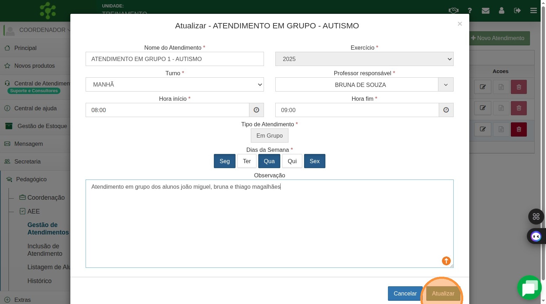Click the orange up-arrow icon in Observação

[x=446, y=261]
